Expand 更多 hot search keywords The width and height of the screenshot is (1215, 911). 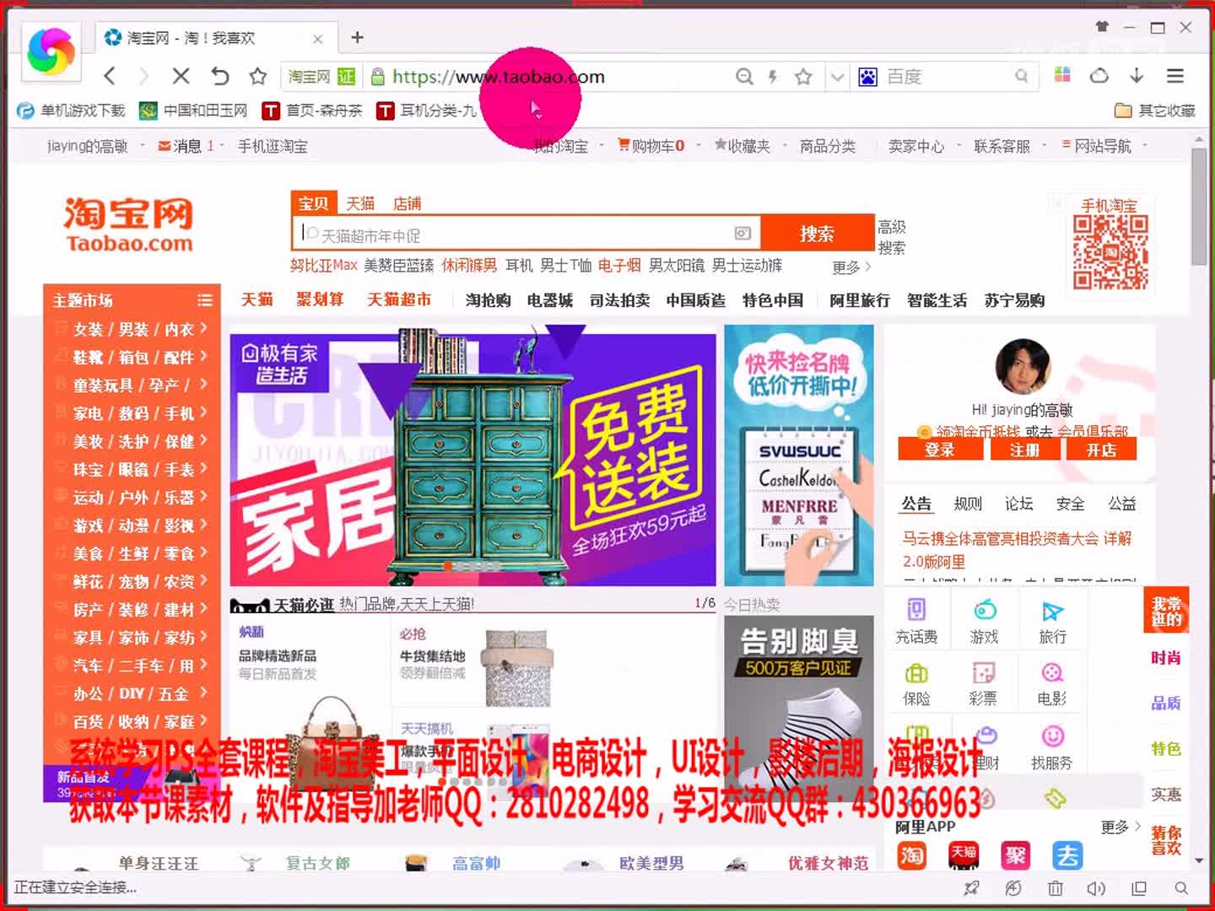[x=850, y=267]
